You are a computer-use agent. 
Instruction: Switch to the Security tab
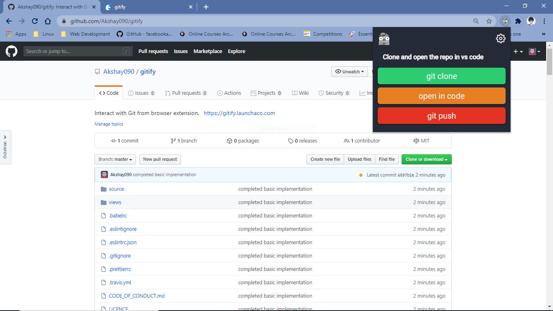[x=334, y=93]
